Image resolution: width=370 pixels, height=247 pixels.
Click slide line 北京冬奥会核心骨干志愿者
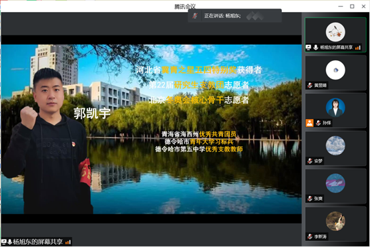[199, 100]
